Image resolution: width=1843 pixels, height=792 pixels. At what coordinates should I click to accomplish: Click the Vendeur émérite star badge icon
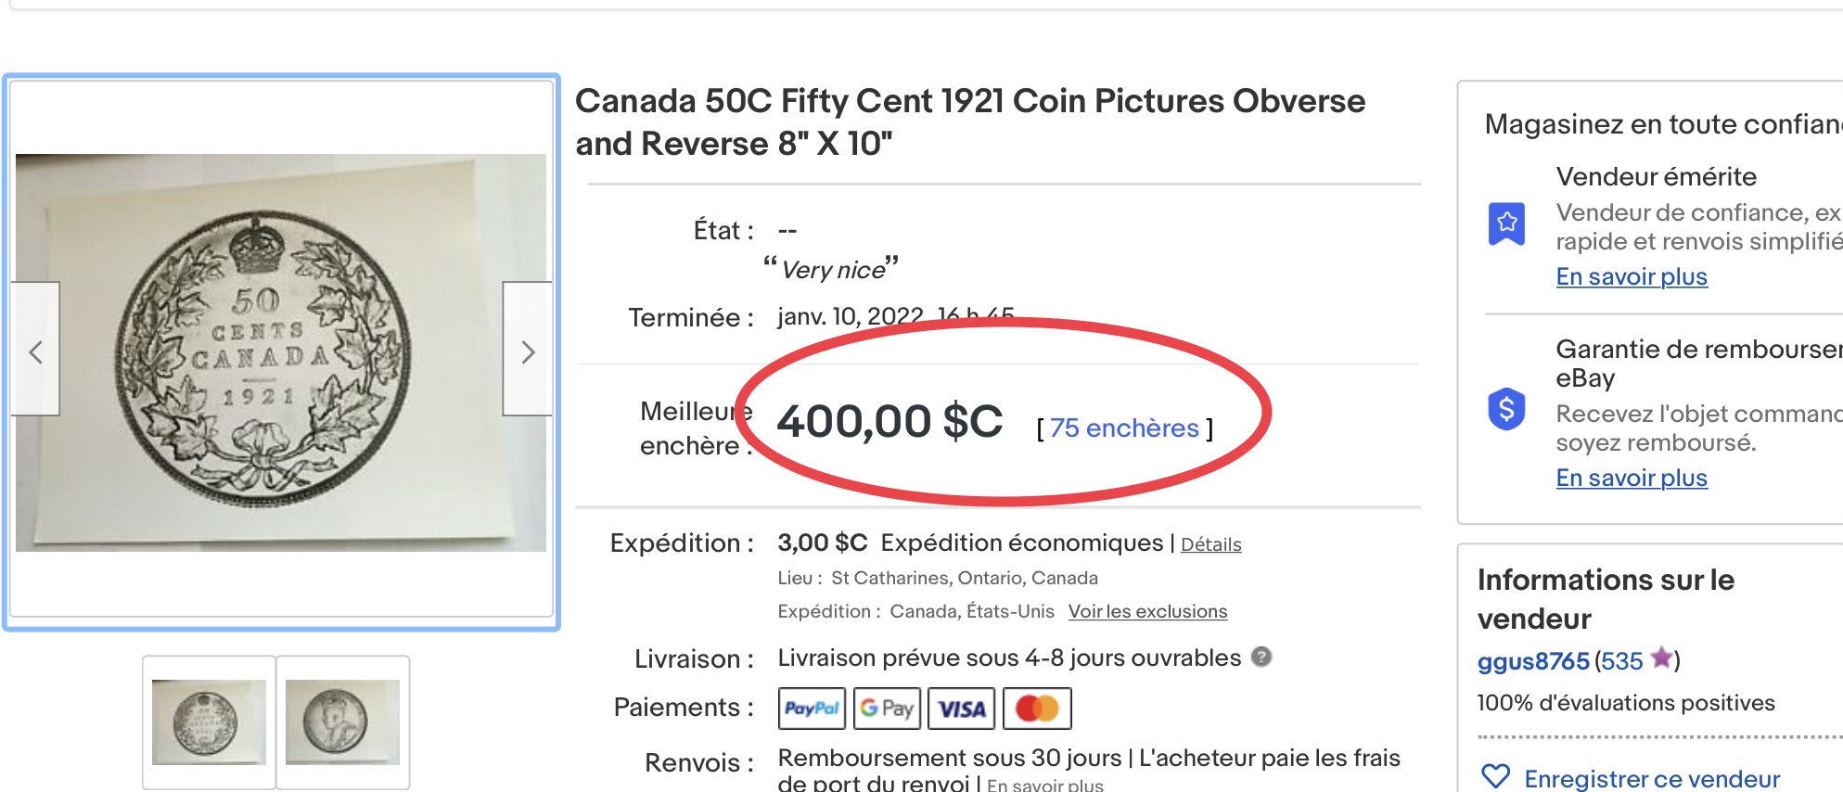pos(1506,224)
